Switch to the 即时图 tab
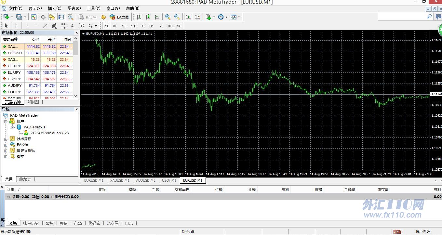This screenshot has width=442, height=235. 33,102
